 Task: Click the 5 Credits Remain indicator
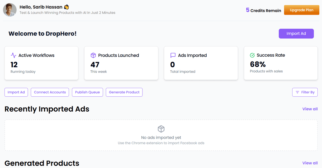[x=264, y=10]
